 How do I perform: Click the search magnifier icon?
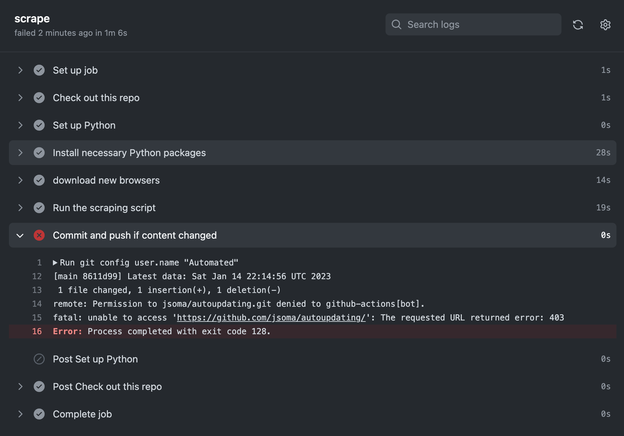pos(396,24)
